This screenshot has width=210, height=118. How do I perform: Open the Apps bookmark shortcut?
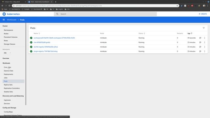coord(4,9)
